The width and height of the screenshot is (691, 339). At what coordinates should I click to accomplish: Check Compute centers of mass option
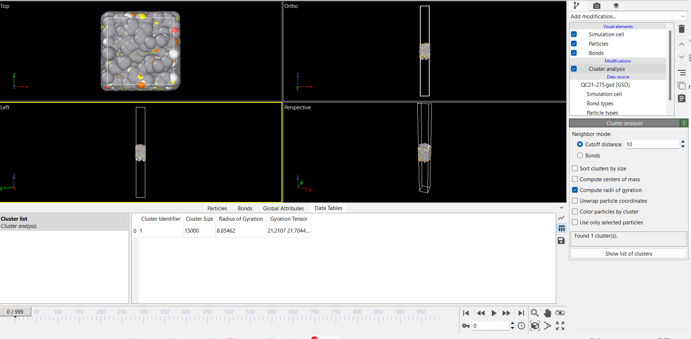[x=575, y=179]
